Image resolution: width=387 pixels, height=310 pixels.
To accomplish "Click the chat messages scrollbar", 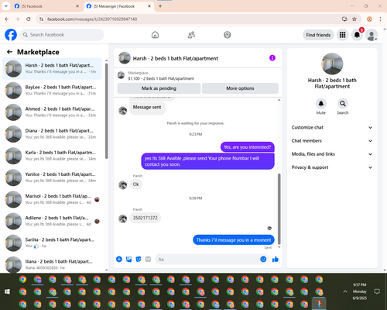I will [279, 208].
